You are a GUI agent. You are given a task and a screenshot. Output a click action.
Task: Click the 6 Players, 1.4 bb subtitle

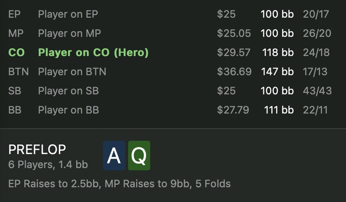pyautogui.click(x=48, y=164)
